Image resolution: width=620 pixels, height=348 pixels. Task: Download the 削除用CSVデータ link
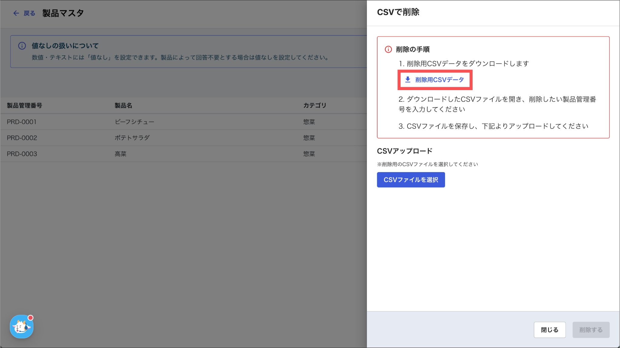(x=439, y=80)
